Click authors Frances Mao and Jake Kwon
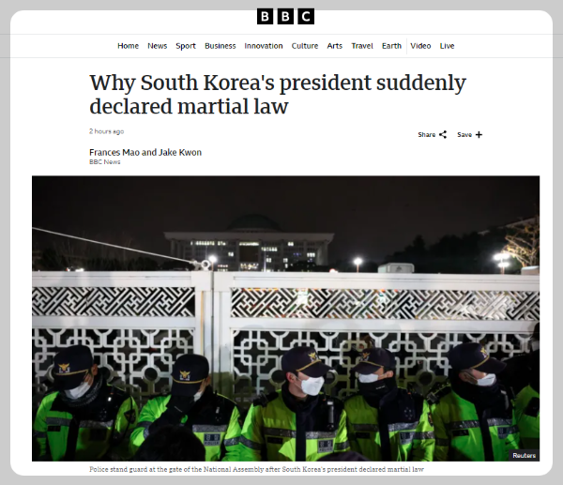563x485 pixels. pos(145,152)
